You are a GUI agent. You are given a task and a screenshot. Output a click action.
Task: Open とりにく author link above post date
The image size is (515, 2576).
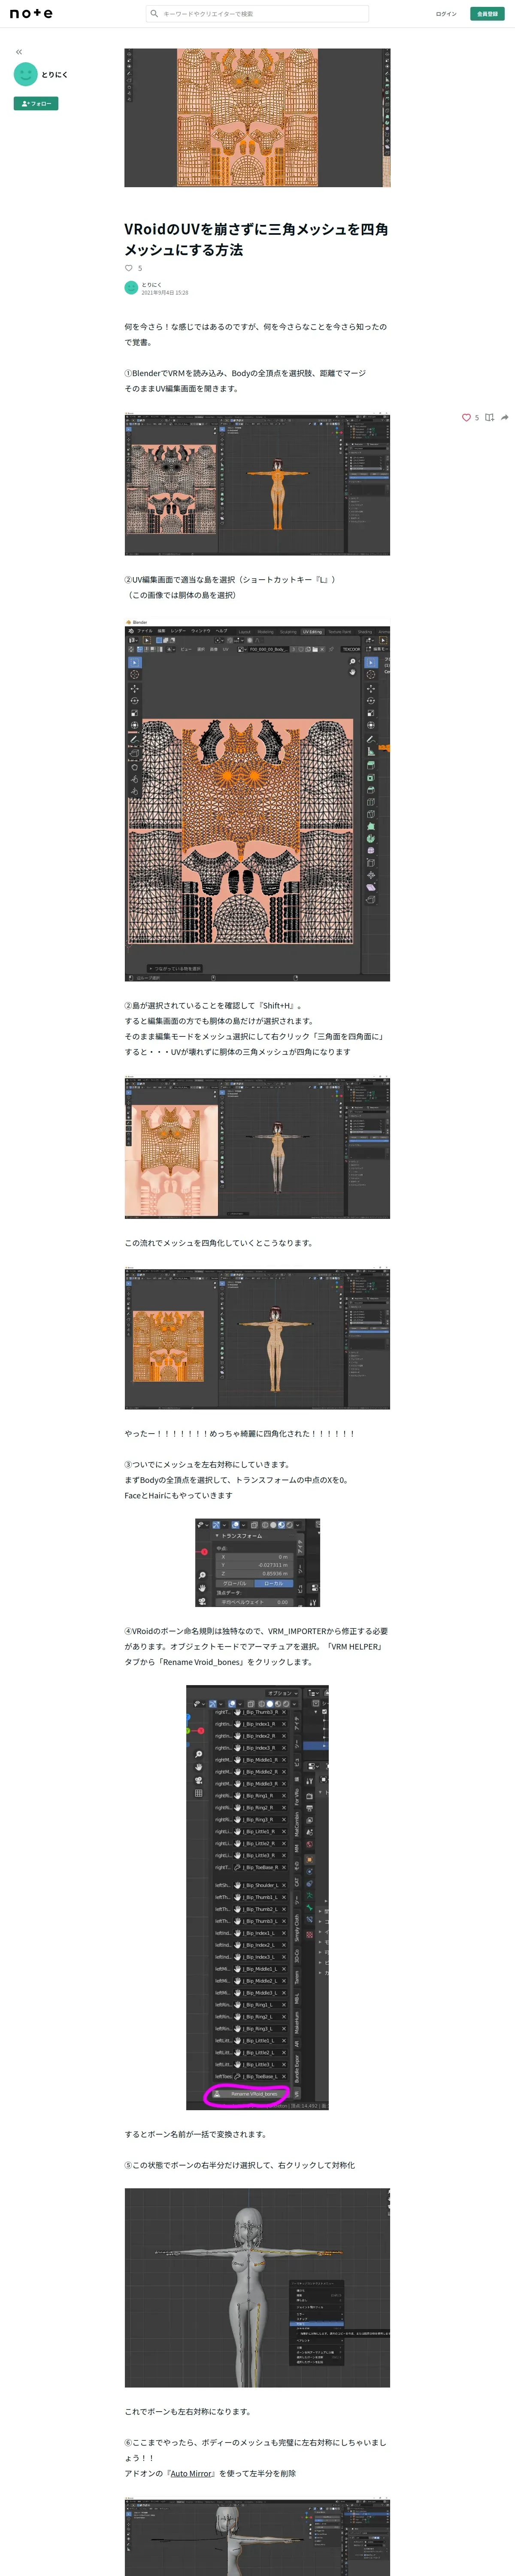(151, 285)
